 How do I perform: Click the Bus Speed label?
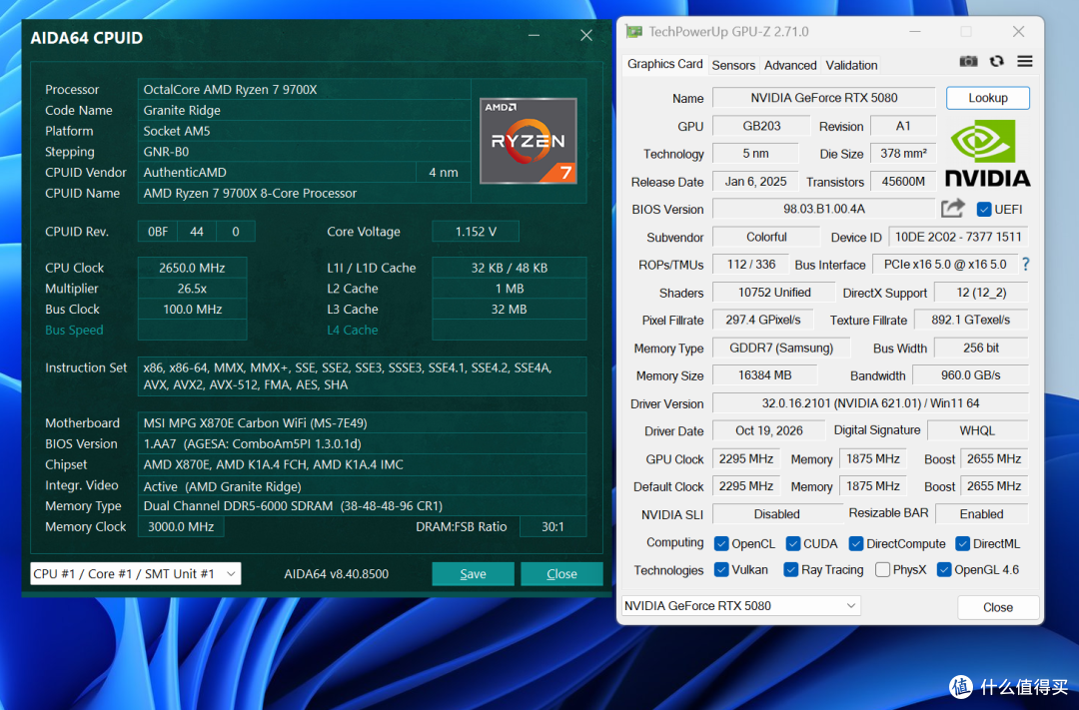point(74,331)
